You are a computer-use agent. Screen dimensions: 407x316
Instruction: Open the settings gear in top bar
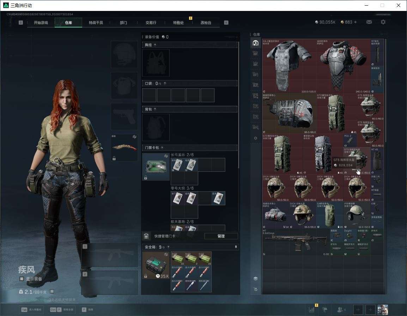pyautogui.click(x=383, y=22)
